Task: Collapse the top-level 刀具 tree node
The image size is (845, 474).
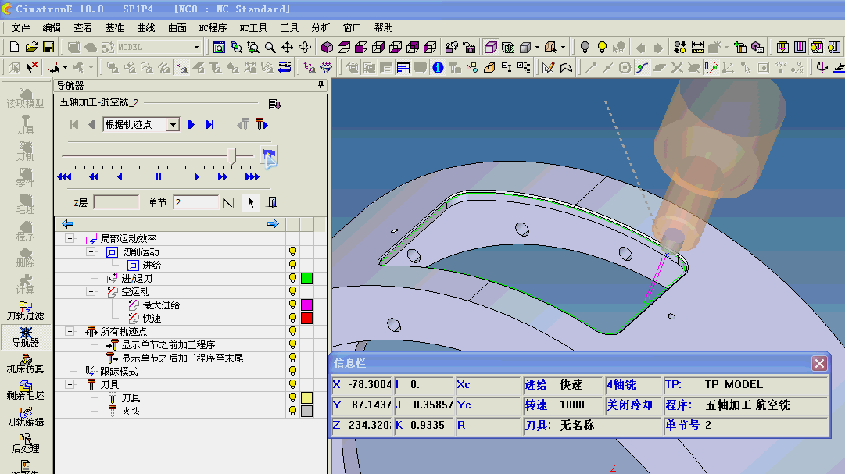Action: [70, 384]
